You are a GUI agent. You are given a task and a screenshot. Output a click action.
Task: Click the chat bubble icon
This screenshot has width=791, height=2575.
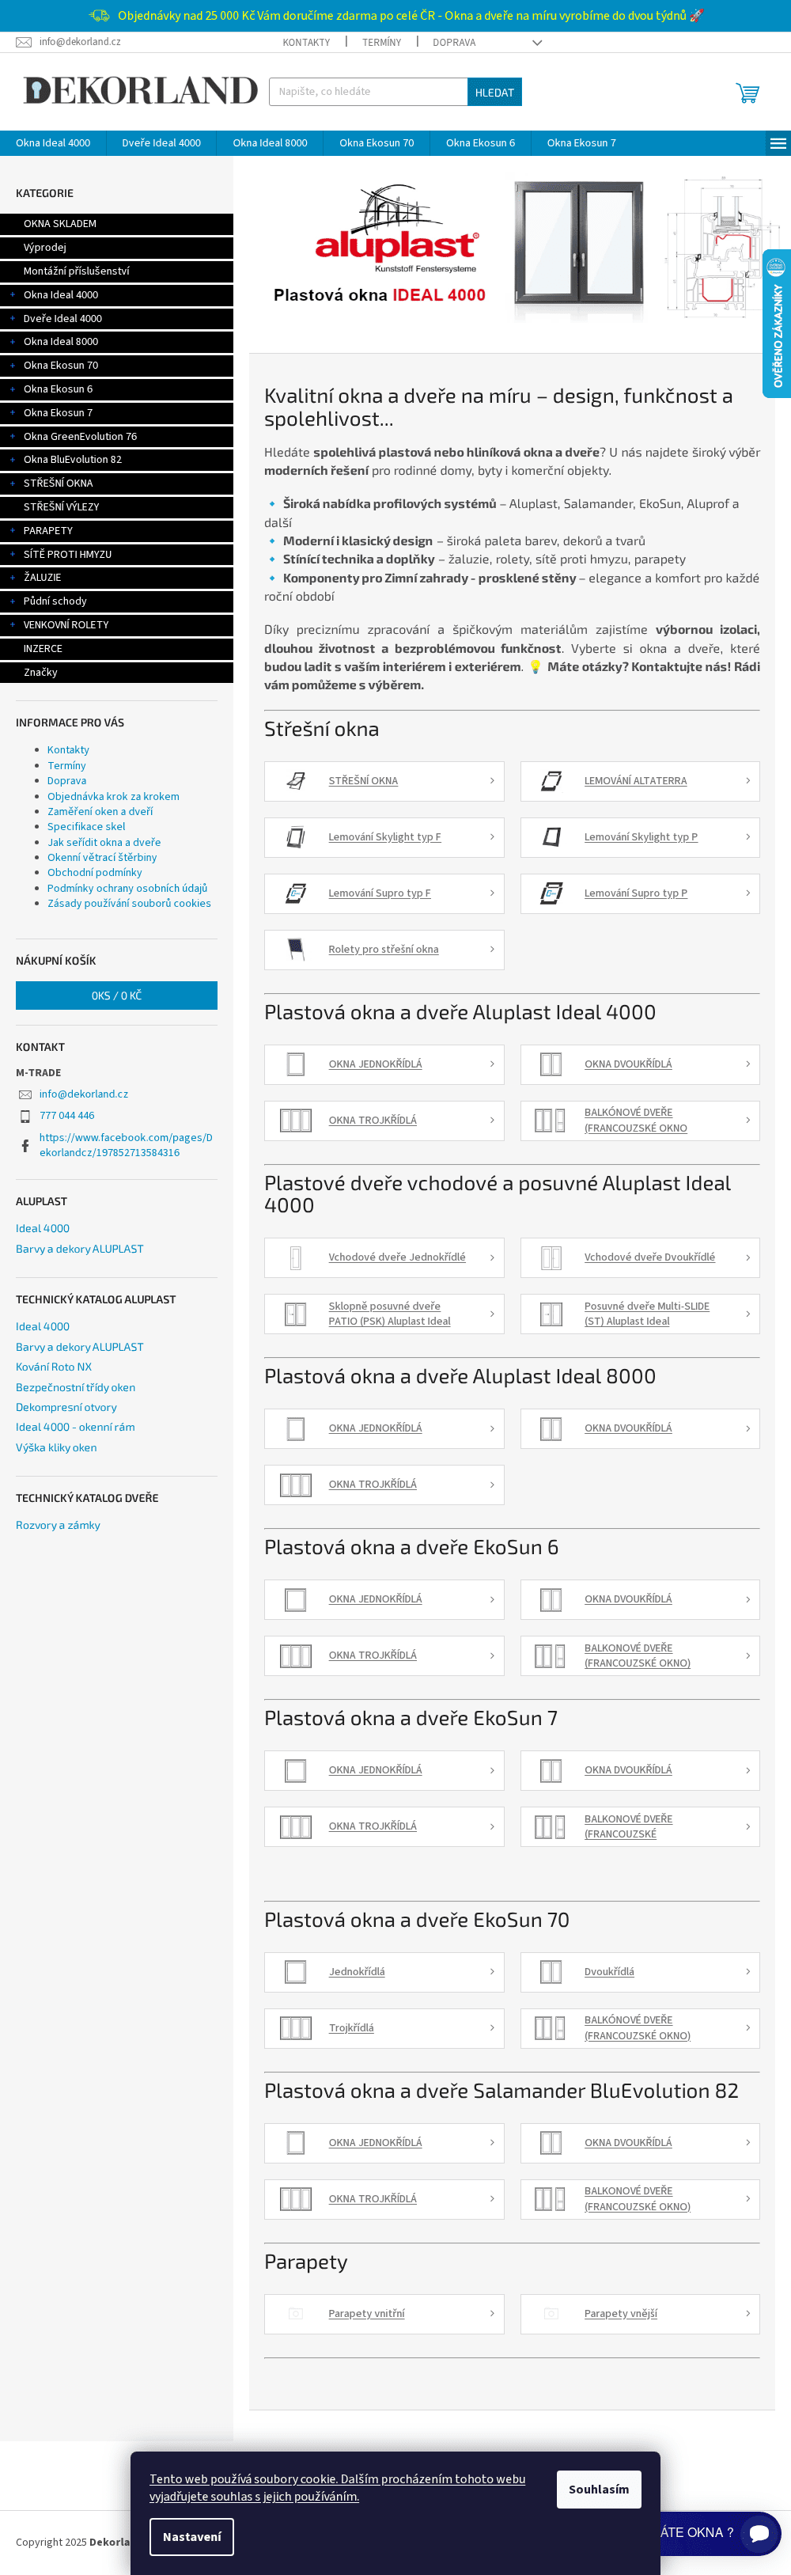759,2532
